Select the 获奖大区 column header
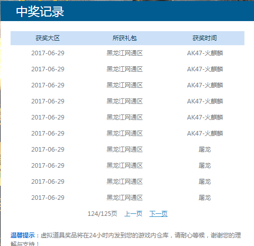The height and width of the screenshot is (246, 254). pyautogui.click(x=48, y=38)
